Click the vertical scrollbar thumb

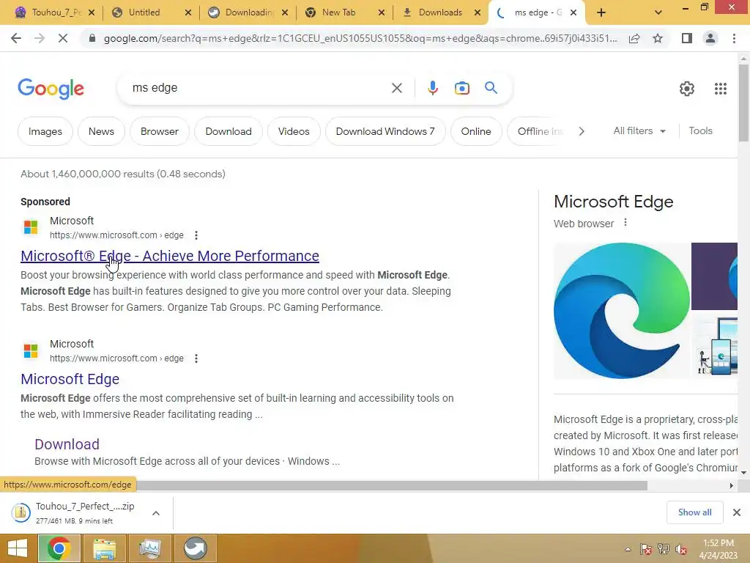[x=743, y=103]
